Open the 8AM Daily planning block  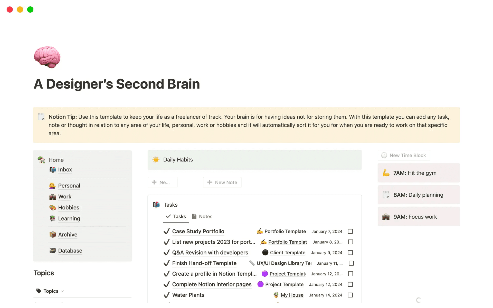point(419,195)
